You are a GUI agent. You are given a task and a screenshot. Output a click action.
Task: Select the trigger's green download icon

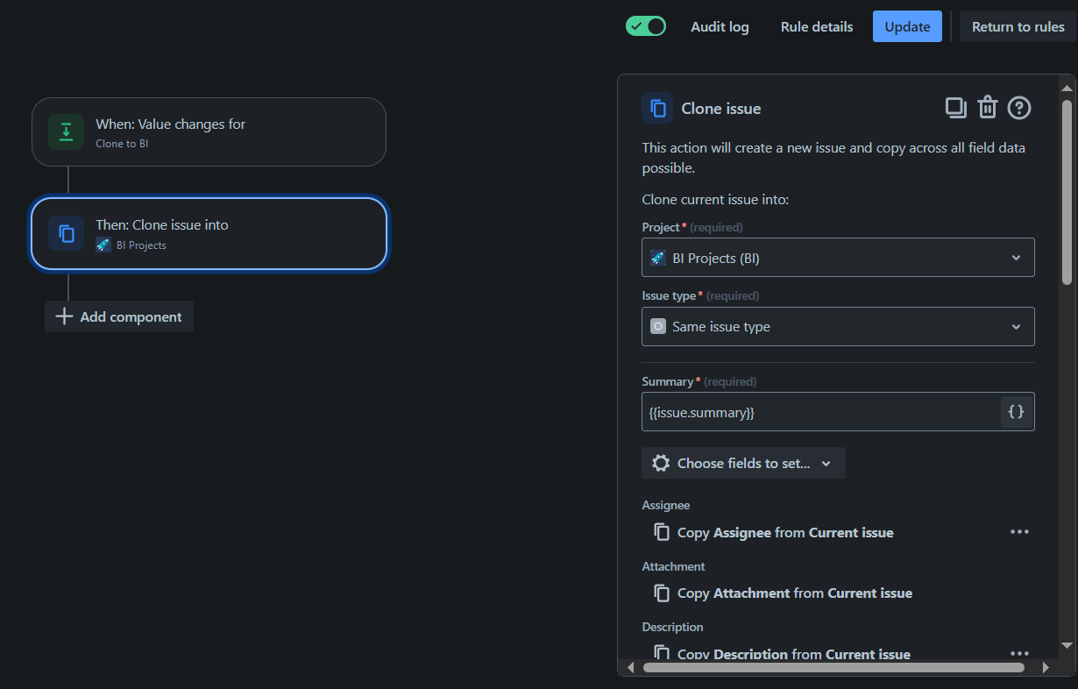pyautogui.click(x=67, y=131)
